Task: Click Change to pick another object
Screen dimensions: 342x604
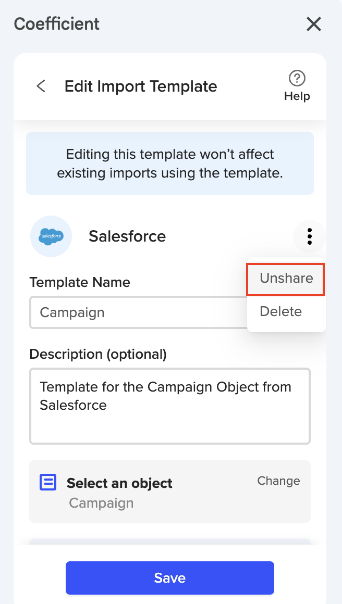Action: 278,481
